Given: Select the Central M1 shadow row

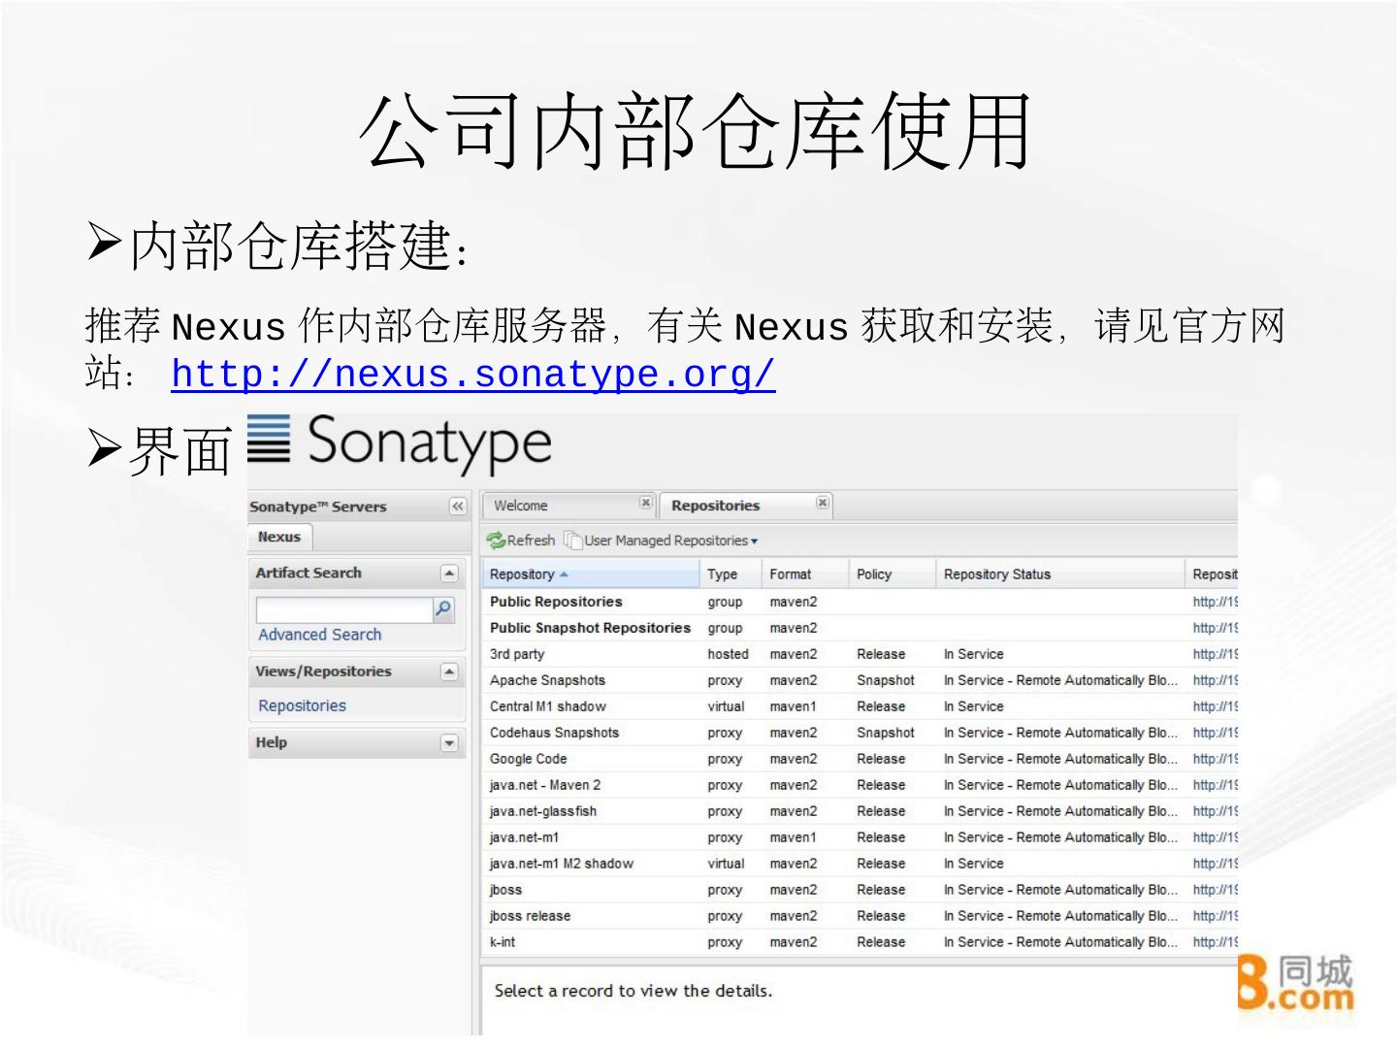Looking at the screenshot, I should [860, 706].
